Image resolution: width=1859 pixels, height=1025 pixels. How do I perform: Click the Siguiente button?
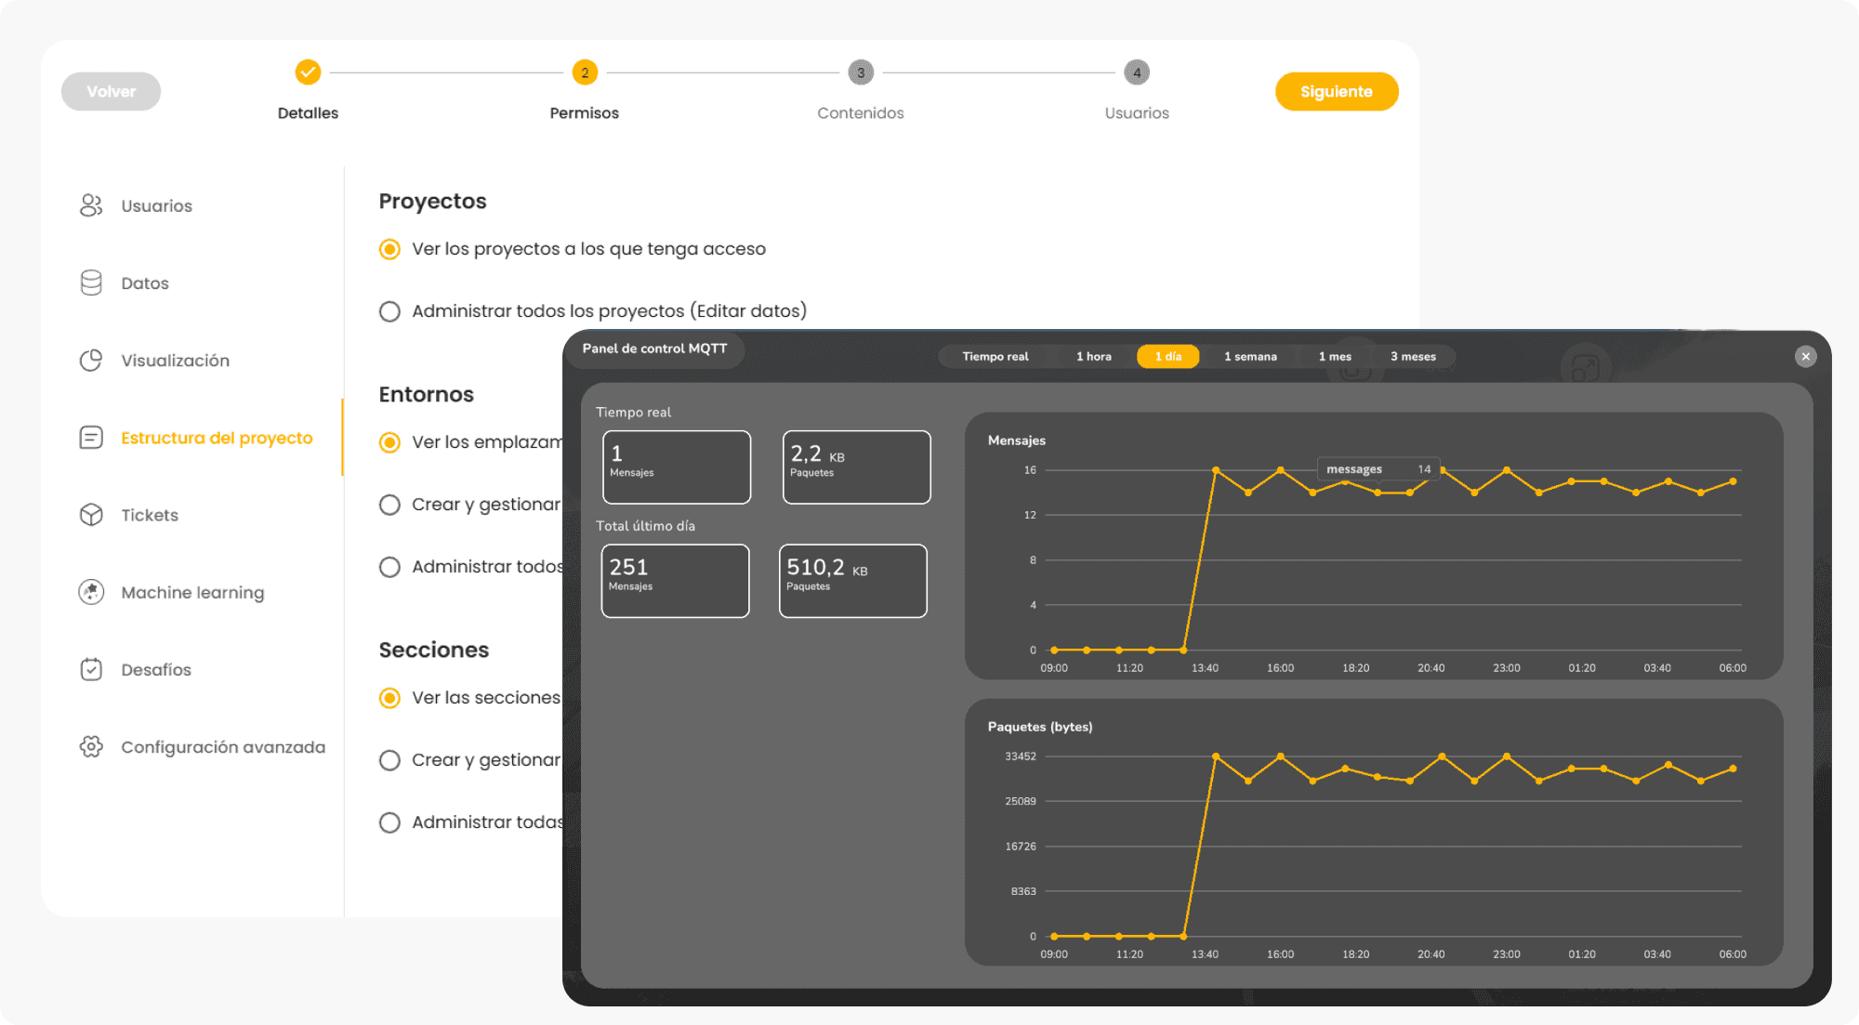coord(1336,92)
